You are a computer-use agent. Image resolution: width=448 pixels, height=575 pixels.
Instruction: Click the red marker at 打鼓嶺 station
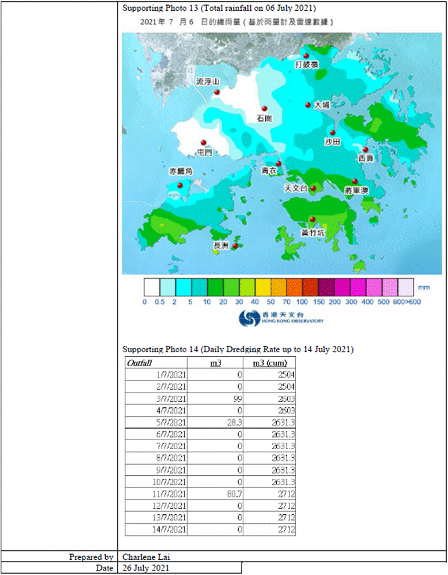pos(306,56)
